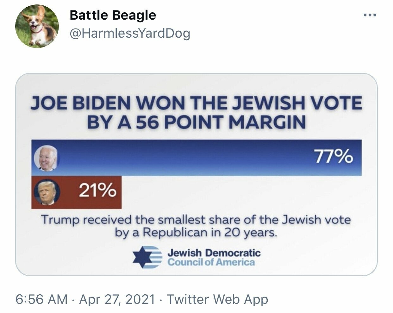Click Trump's circular photo in chart

click(47, 192)
